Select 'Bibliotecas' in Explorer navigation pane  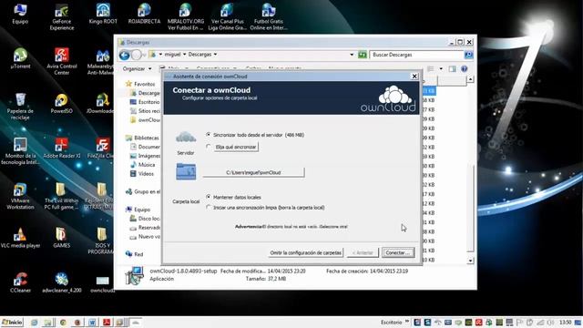click(146, 138)
